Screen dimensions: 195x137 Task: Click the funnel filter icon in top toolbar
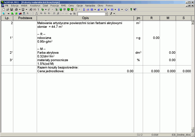(38, 9)
